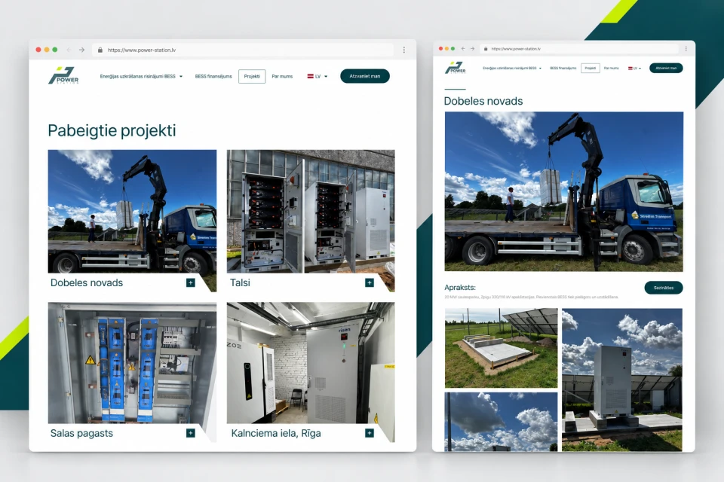724x482 pixels.
Task: Click the Dobeles novads heading in right window
Action: pos(483,101)
